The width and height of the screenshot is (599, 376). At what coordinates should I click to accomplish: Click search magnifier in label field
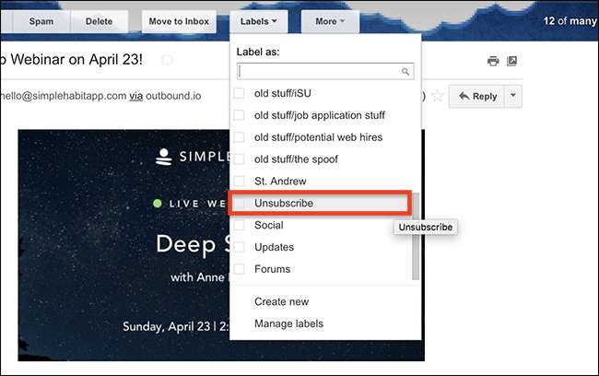tap(405, 72)
